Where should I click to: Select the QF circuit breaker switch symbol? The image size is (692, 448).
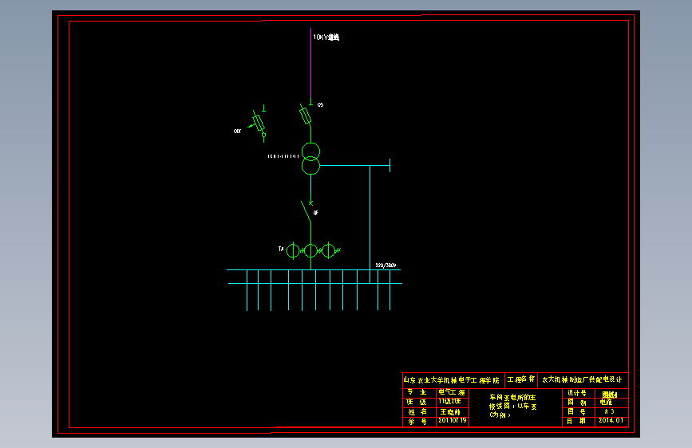coord(306,211)
